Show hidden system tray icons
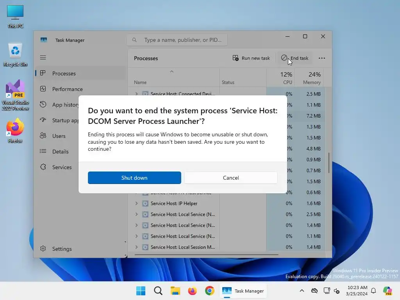Viewport: 400px width, 300px height. 302,291
